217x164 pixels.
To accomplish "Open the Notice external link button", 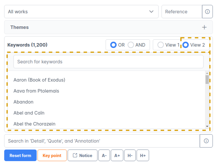I will click(82, 155).
